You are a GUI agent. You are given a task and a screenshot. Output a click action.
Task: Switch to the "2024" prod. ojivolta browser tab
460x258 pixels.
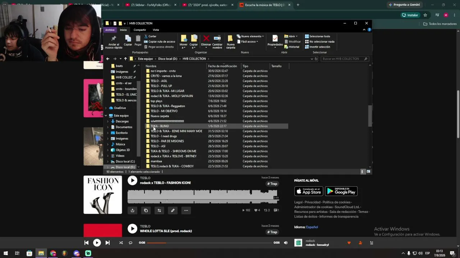point(208,5)
